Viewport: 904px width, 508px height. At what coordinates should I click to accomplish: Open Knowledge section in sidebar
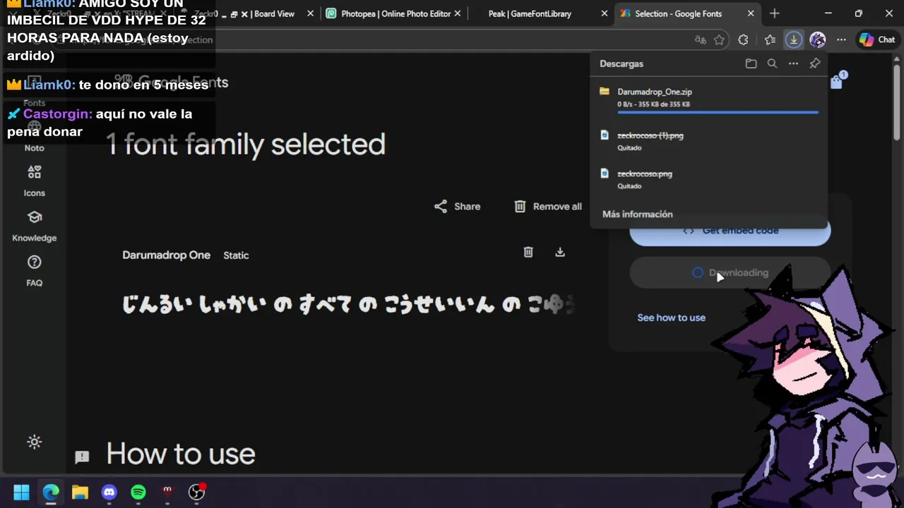point(34,226)
